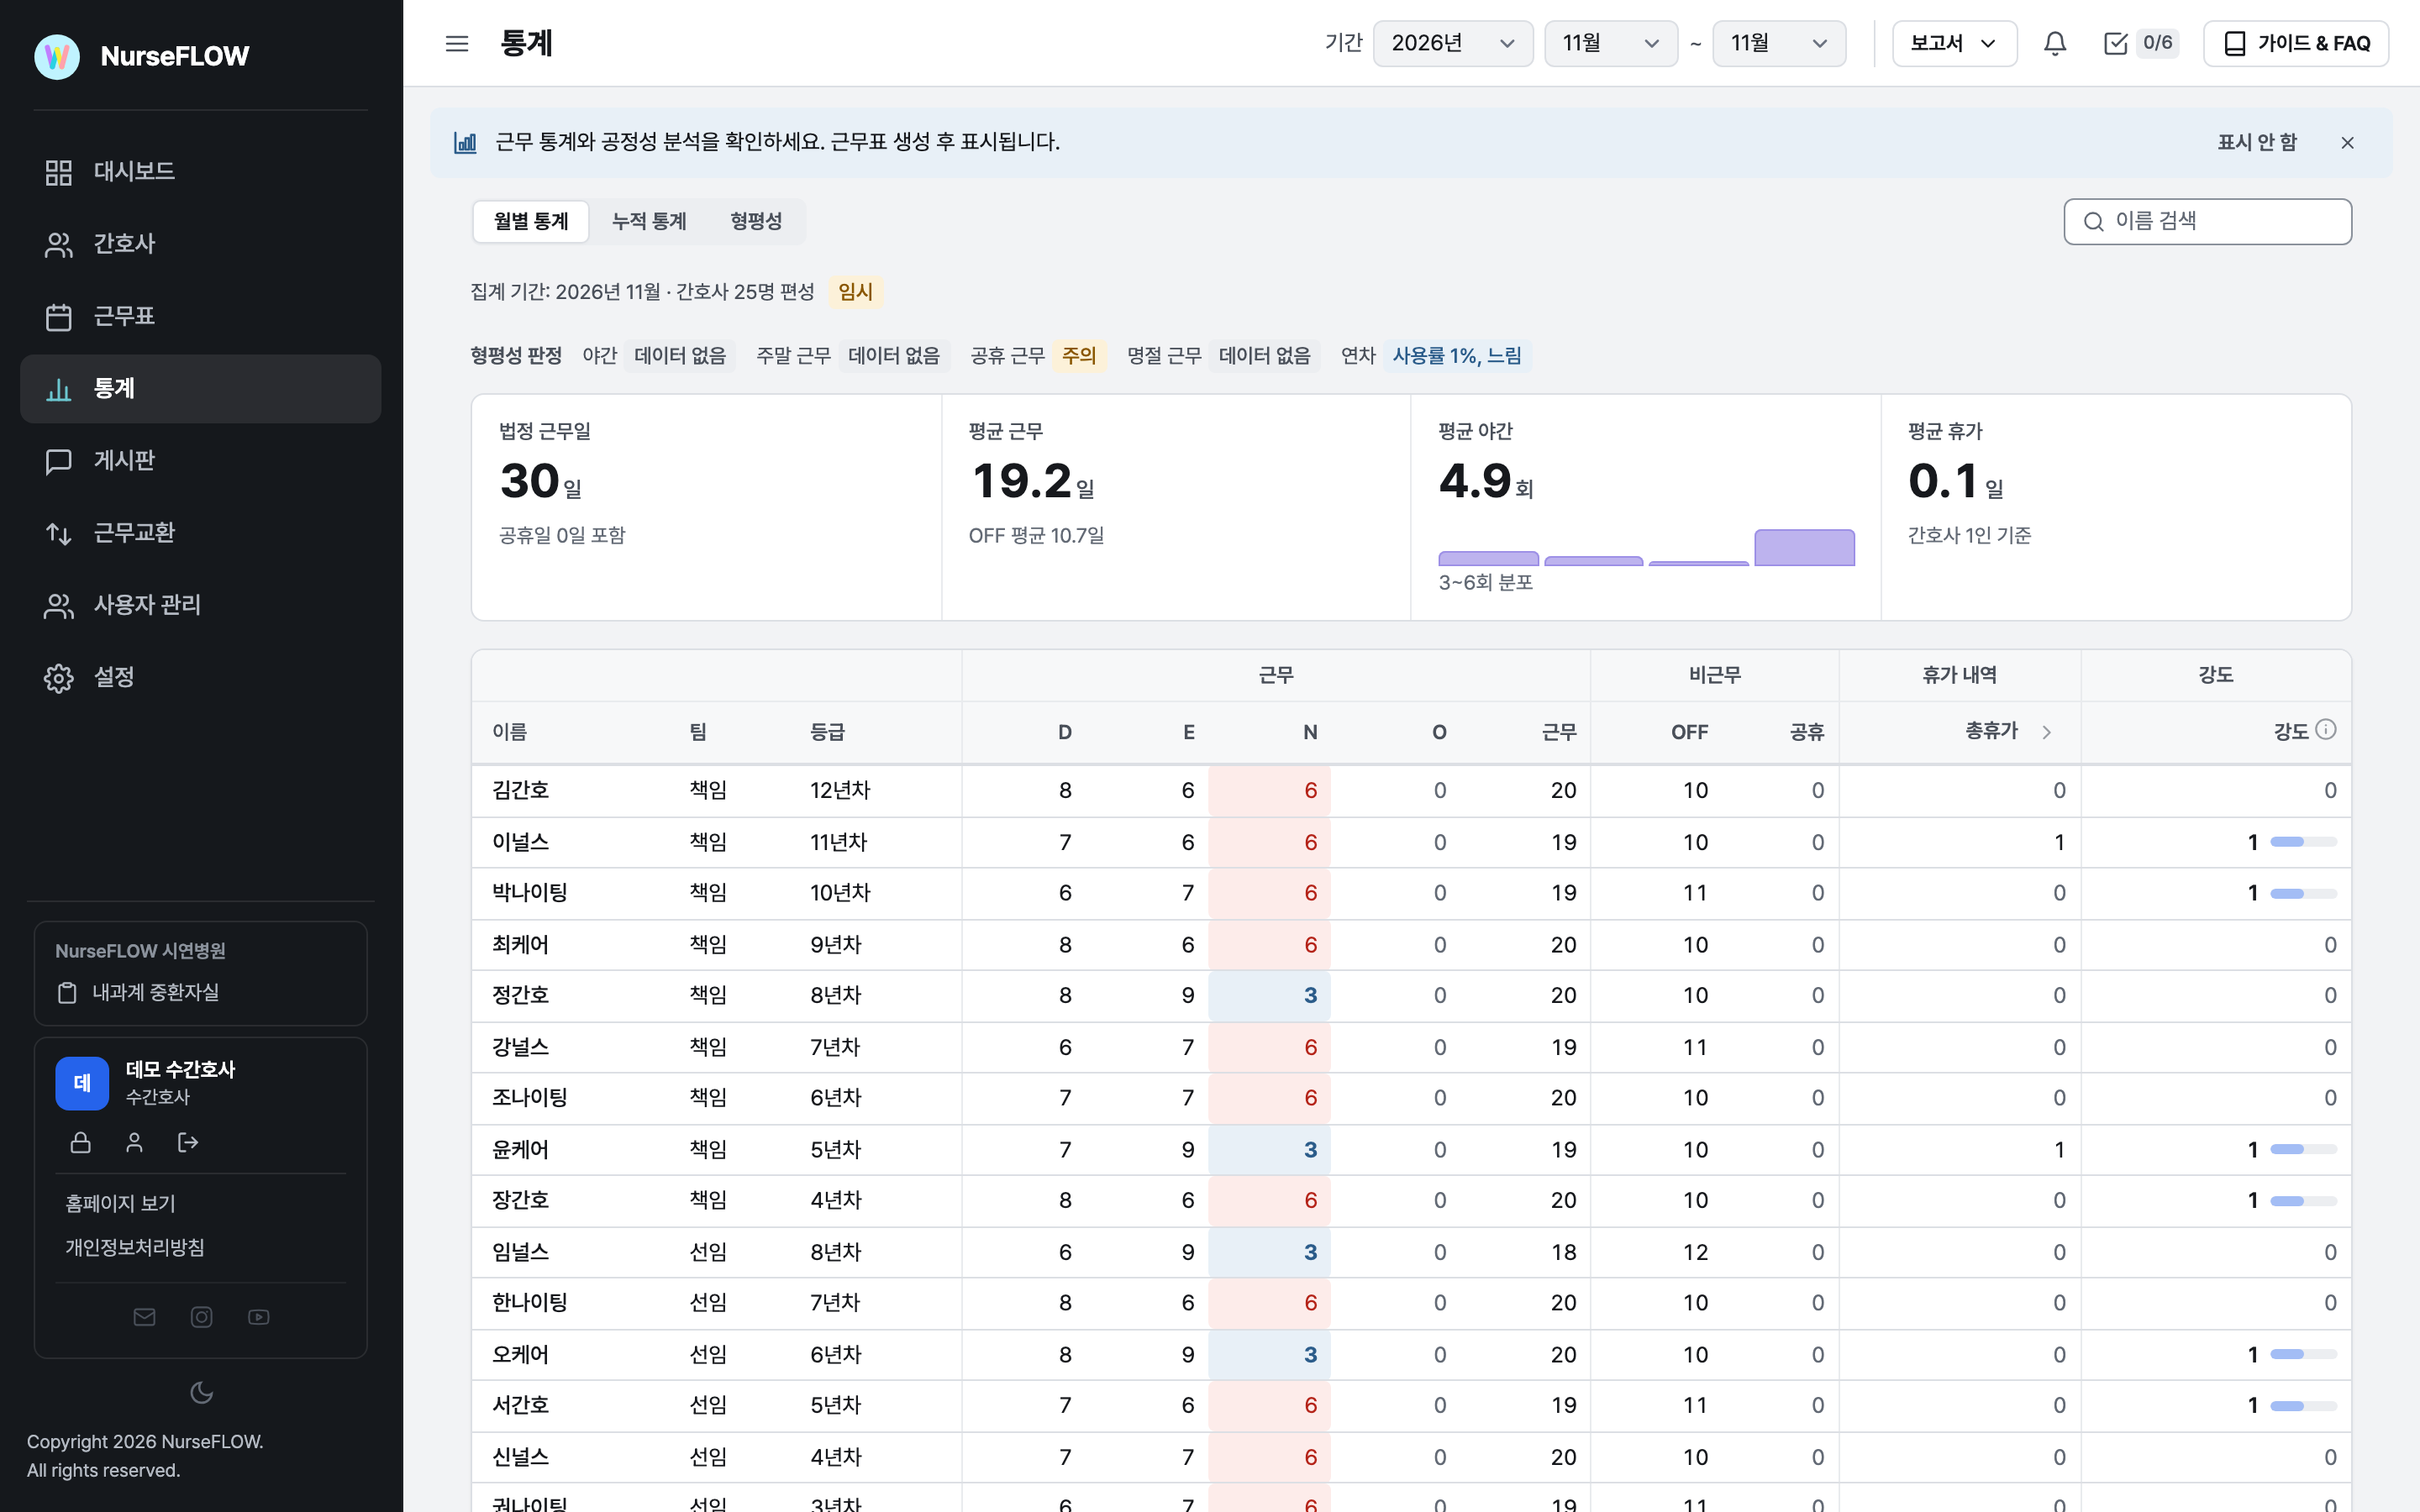Click the 임시 status badge

(855, 292)
